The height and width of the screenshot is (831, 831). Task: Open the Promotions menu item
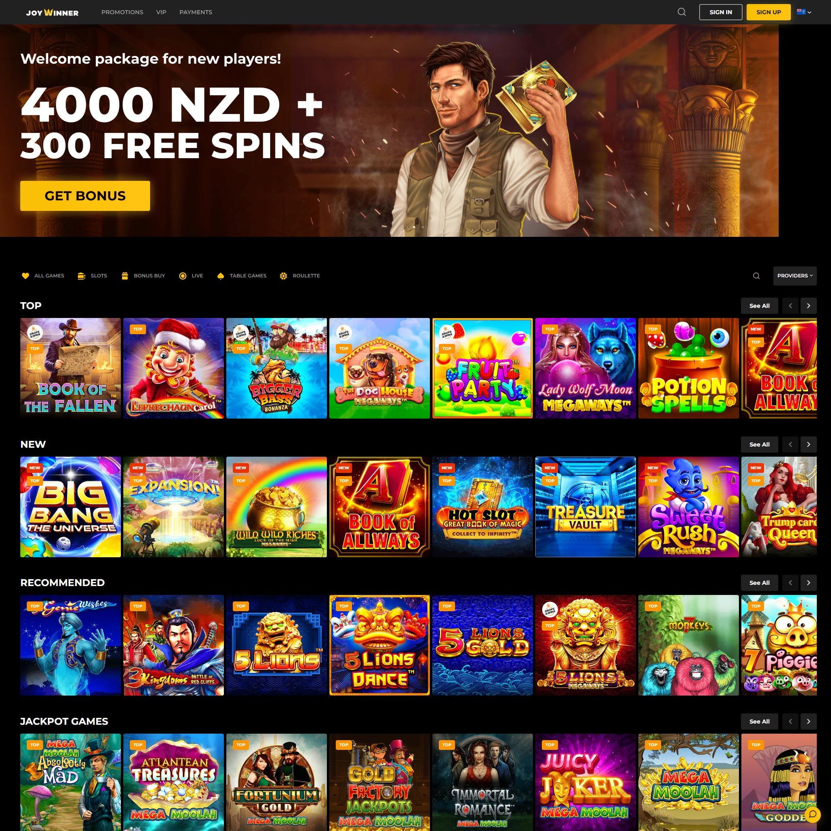click(122, 12)
